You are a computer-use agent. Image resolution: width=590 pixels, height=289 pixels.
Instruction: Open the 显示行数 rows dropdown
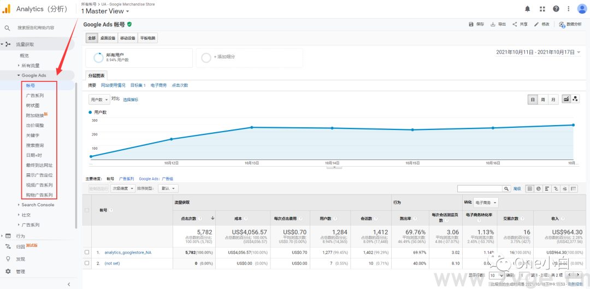click(496, 275)
